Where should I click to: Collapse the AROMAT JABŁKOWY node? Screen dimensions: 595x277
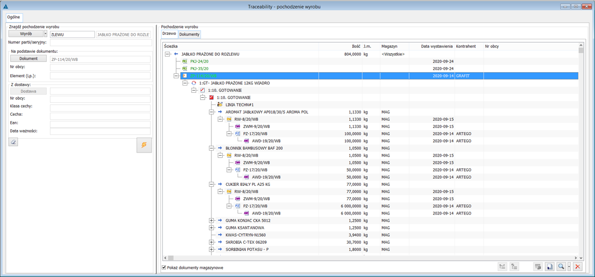pyautogui.click(x=211, y=112)
